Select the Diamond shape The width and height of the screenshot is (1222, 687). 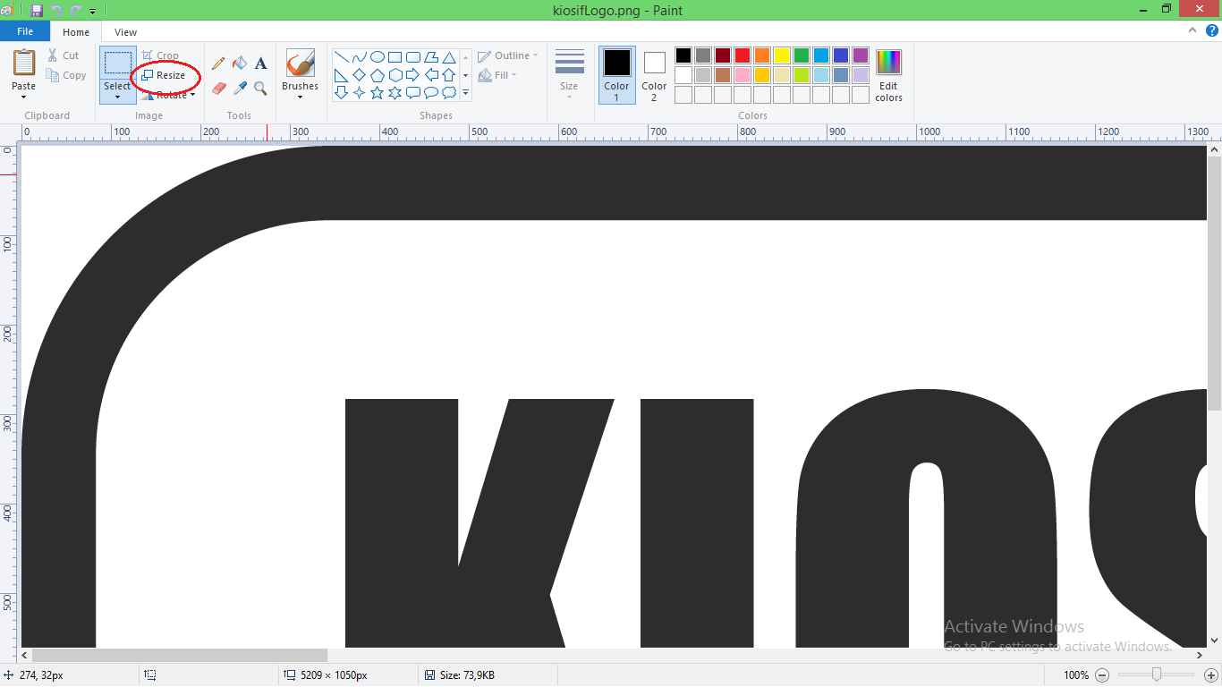click(x=359, y=75)
